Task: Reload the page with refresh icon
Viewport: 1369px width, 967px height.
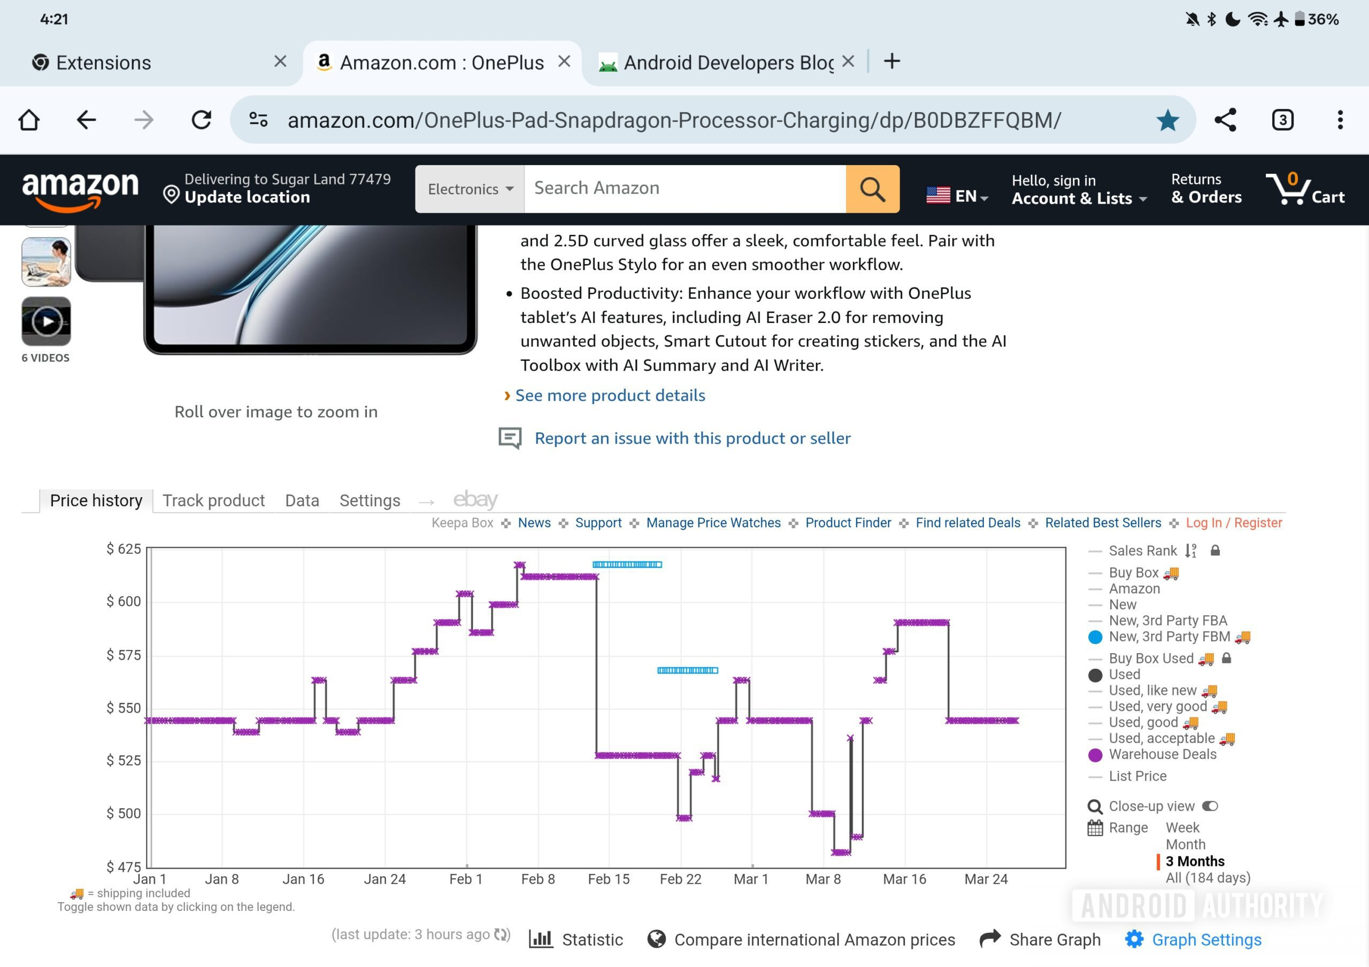Action: [202, 120]
